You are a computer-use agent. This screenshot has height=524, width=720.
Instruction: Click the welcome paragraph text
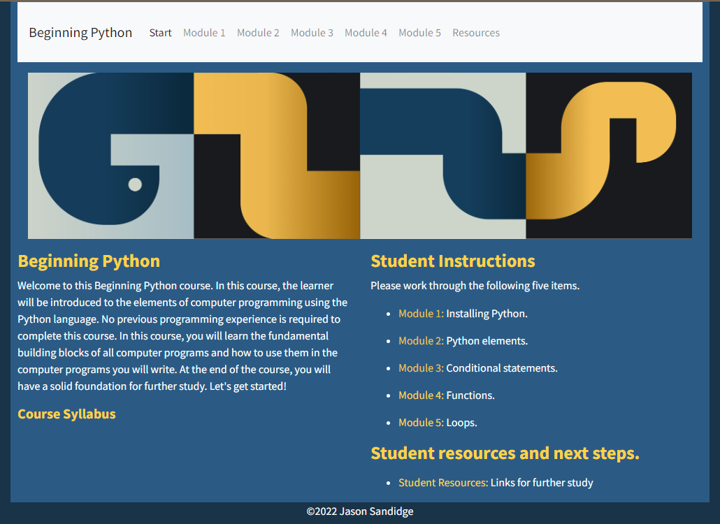tap(182, 336)
